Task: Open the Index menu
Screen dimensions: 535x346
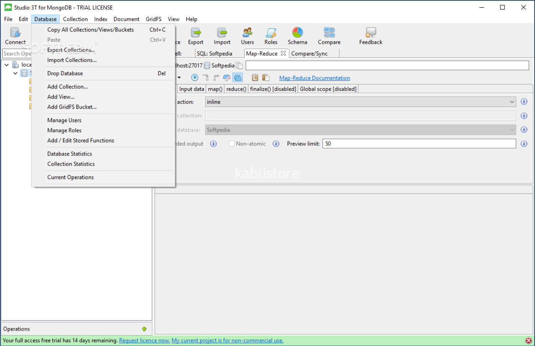Action: (100, 19)
